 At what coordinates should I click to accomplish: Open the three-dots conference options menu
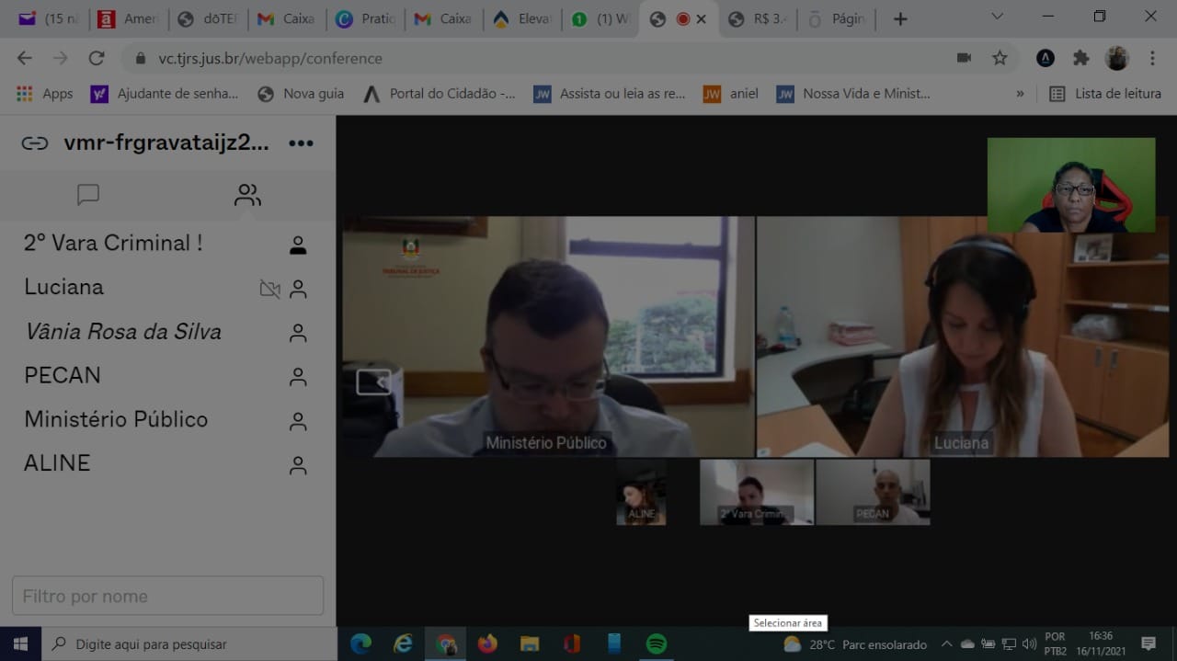click(x=301, y=143)
